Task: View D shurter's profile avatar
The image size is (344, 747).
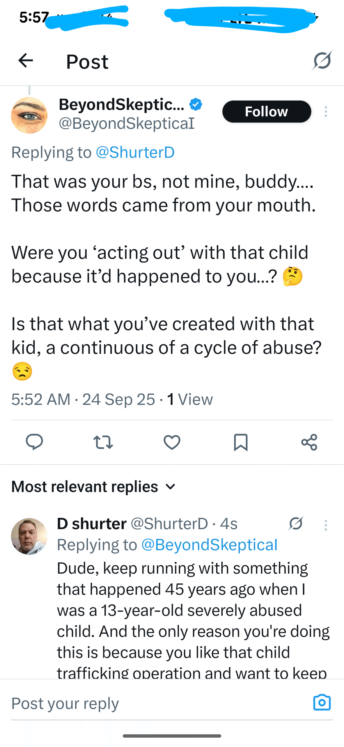Action: (x=29, y=536)
